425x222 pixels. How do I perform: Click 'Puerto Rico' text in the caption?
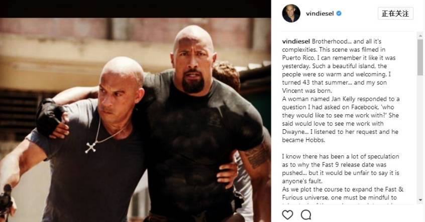(298, 58)
